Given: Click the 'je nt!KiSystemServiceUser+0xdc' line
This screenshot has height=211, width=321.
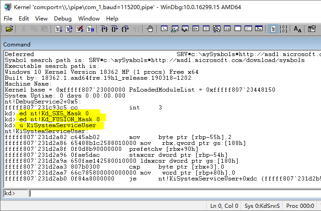Looking at the screenshot, I should point(163,179).
